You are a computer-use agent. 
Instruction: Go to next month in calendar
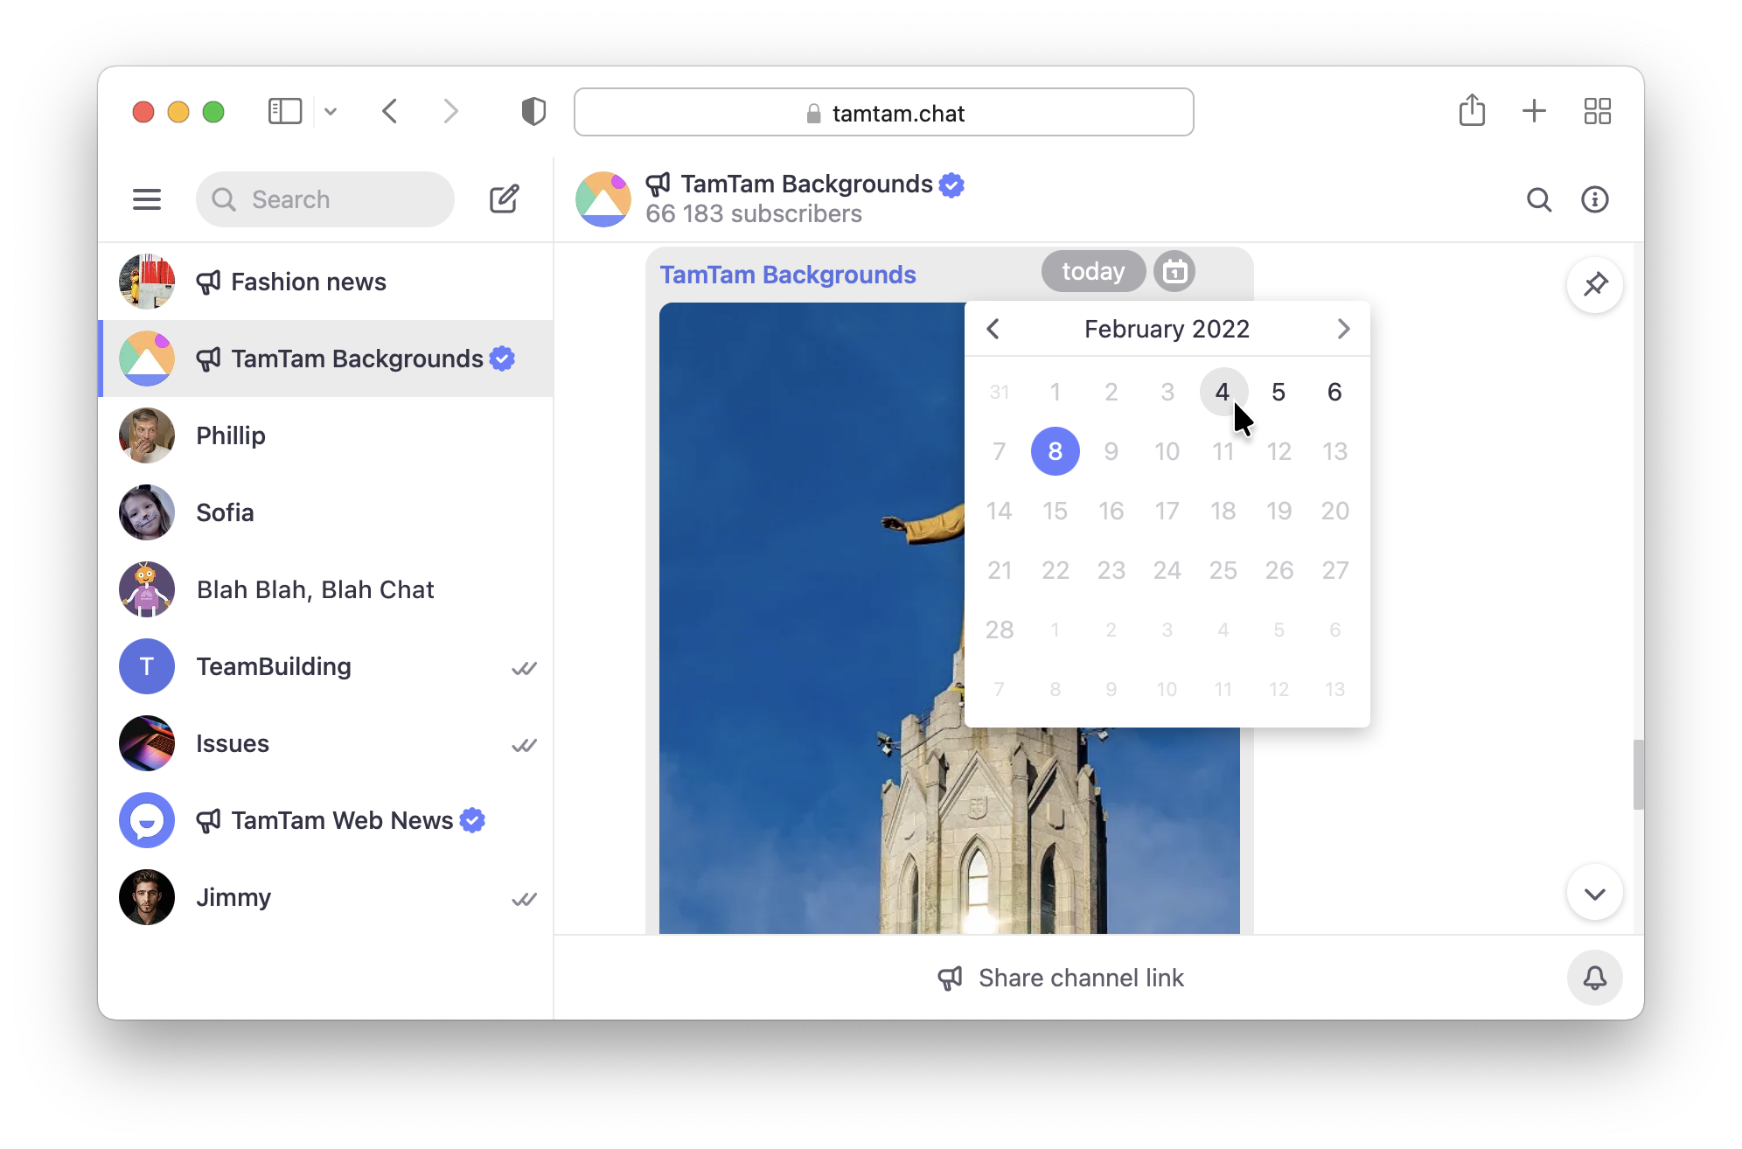pyautogui.click(x=1343, y=329)
